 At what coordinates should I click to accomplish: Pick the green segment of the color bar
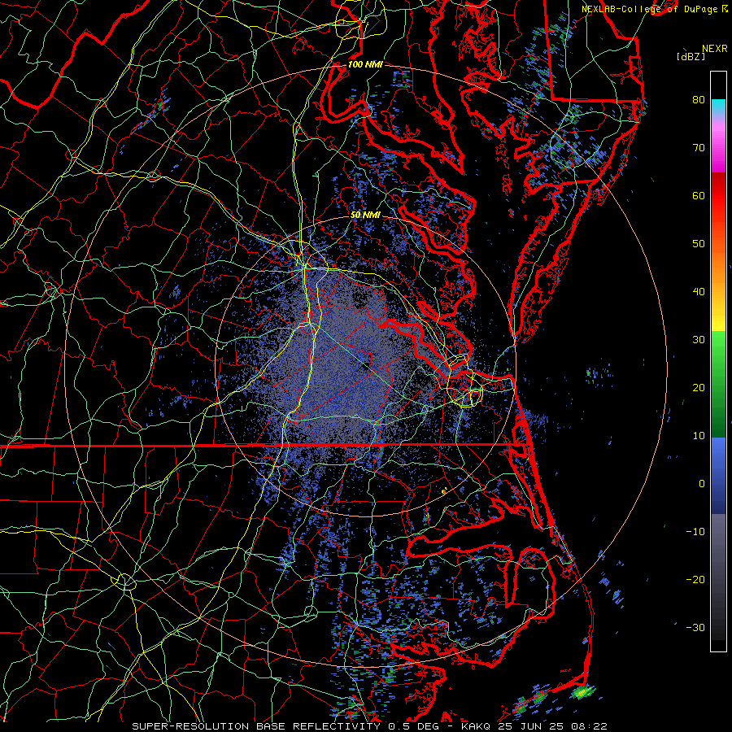pyautogui.click(x=718, y=384)
